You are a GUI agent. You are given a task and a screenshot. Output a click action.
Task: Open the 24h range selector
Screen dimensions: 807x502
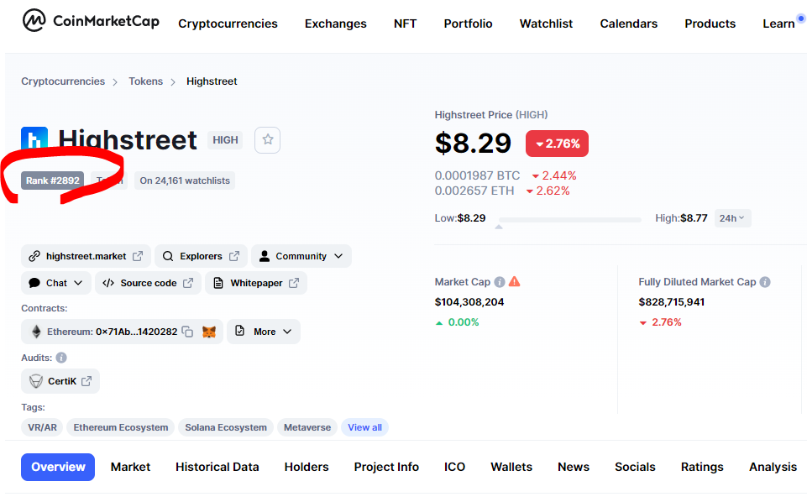(732, 218)
